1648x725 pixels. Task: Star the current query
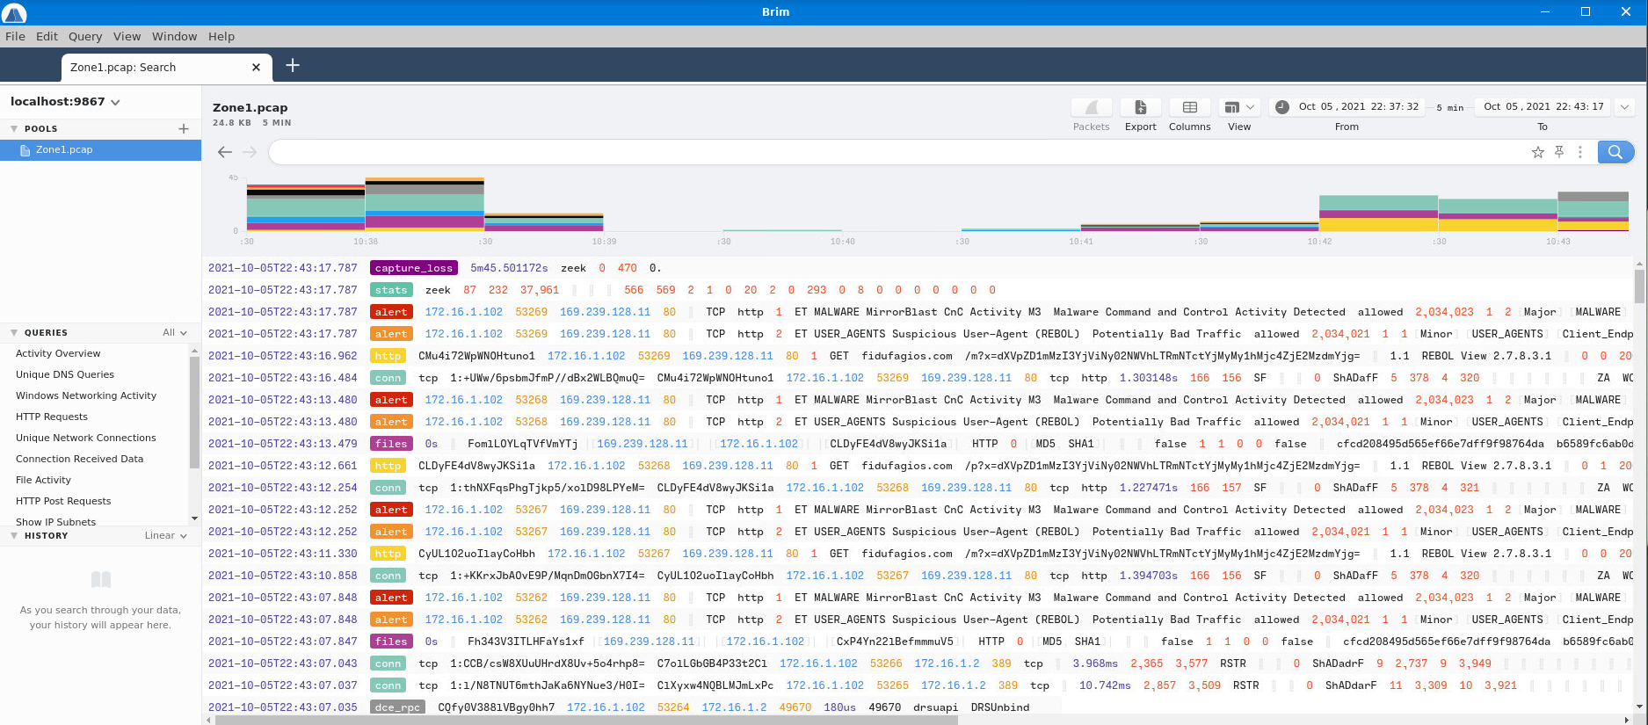[1537, 152]
